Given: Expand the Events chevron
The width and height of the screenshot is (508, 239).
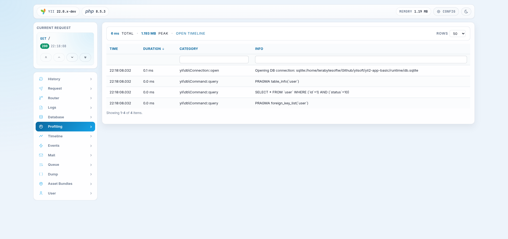Looking at the screenshot, I should pos(91,146).
